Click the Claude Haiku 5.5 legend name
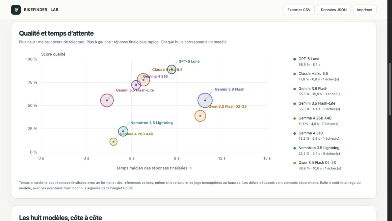The image size is (392, 221). (x=313, y=74)
